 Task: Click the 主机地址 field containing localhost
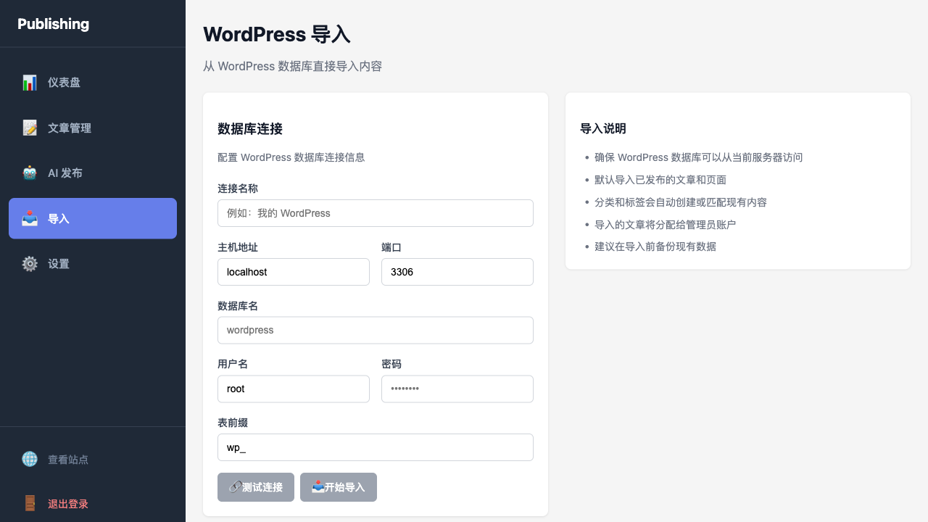(294, 272)
